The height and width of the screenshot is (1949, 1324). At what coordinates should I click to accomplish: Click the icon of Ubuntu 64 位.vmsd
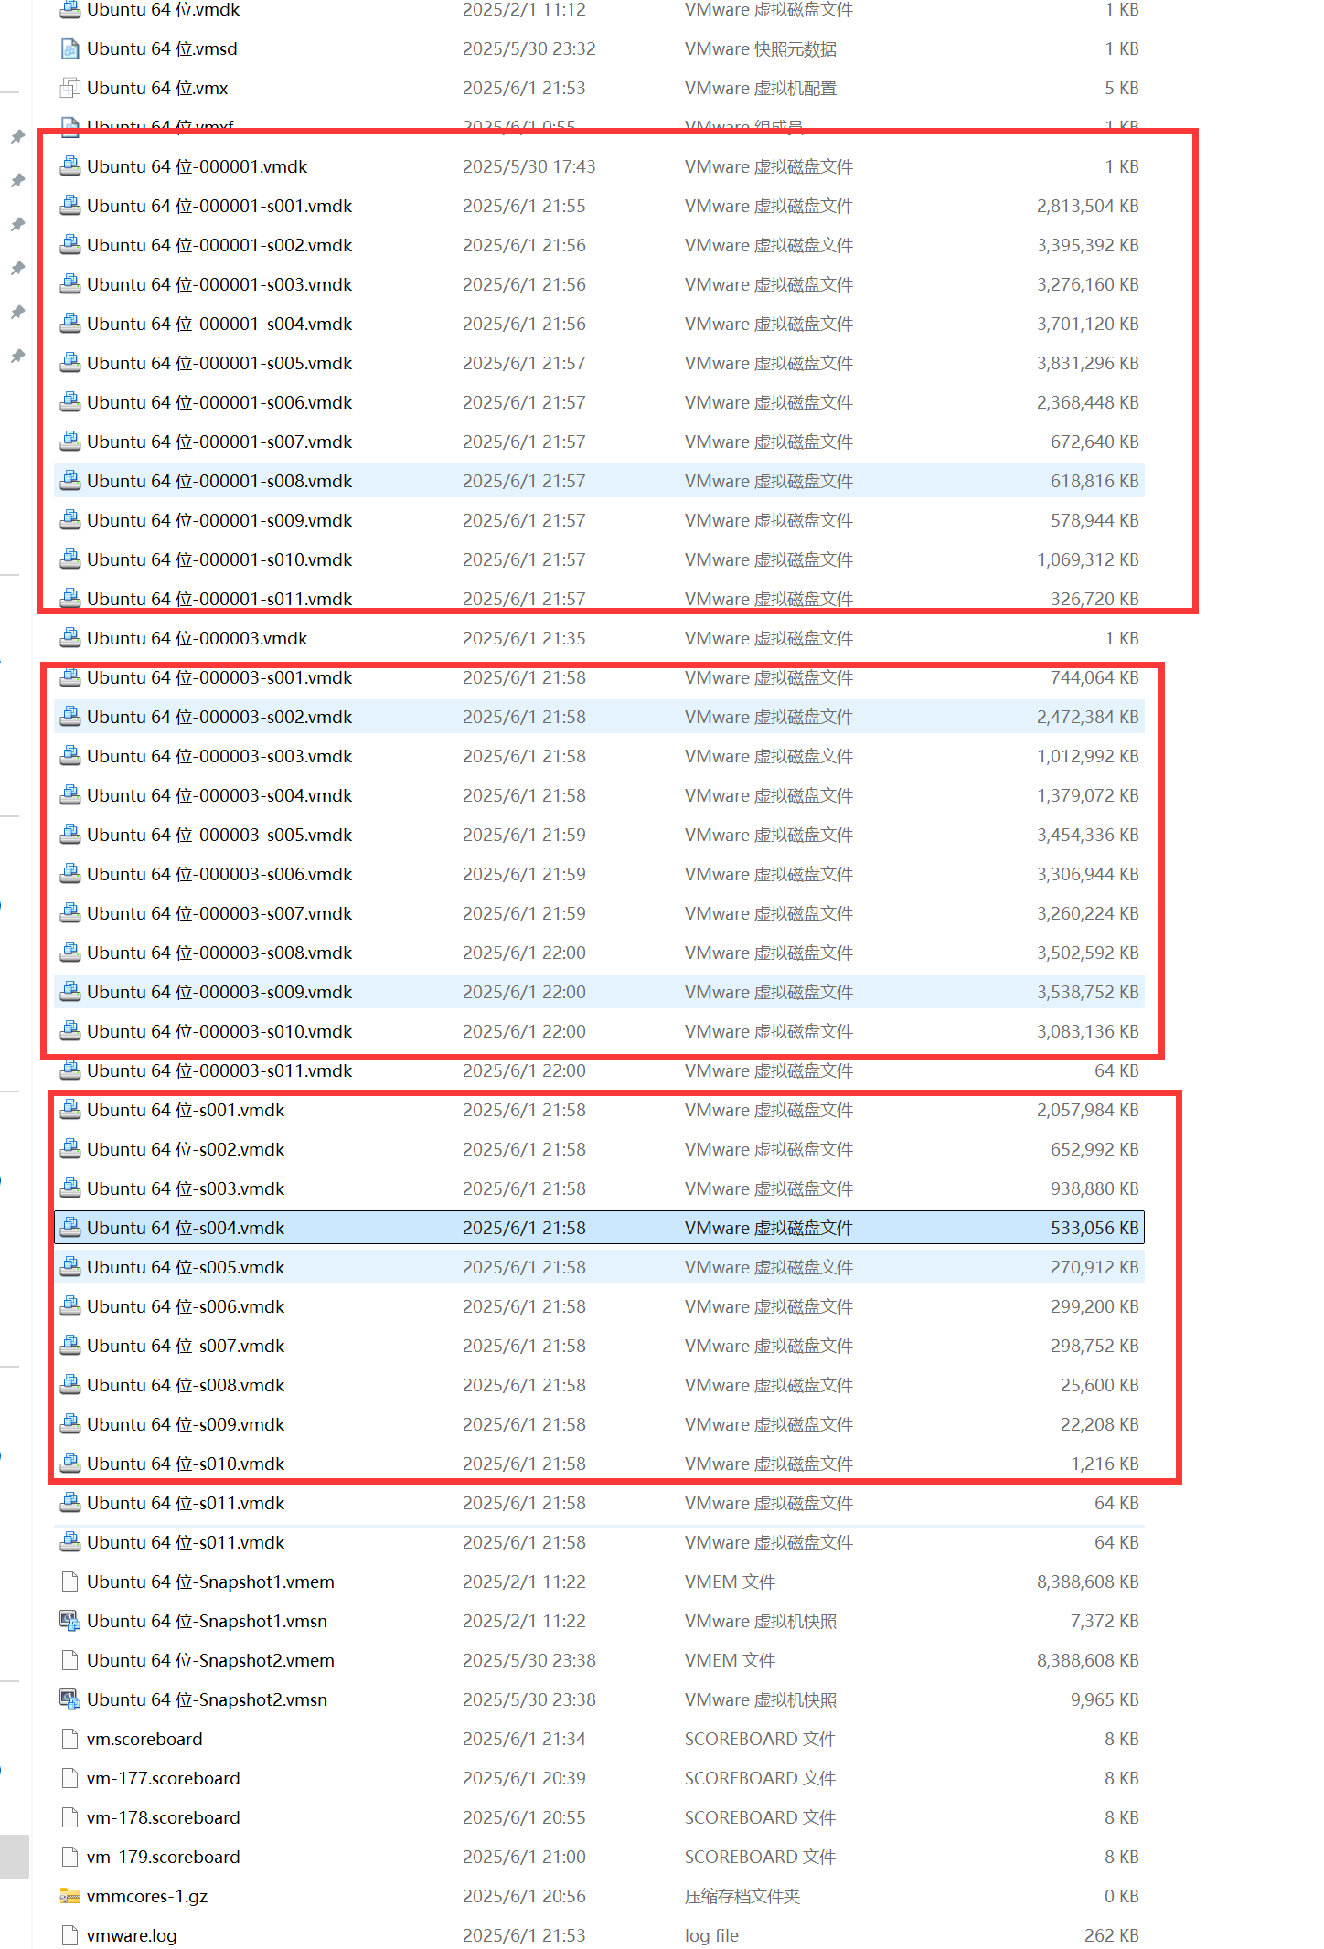point(69,48)
